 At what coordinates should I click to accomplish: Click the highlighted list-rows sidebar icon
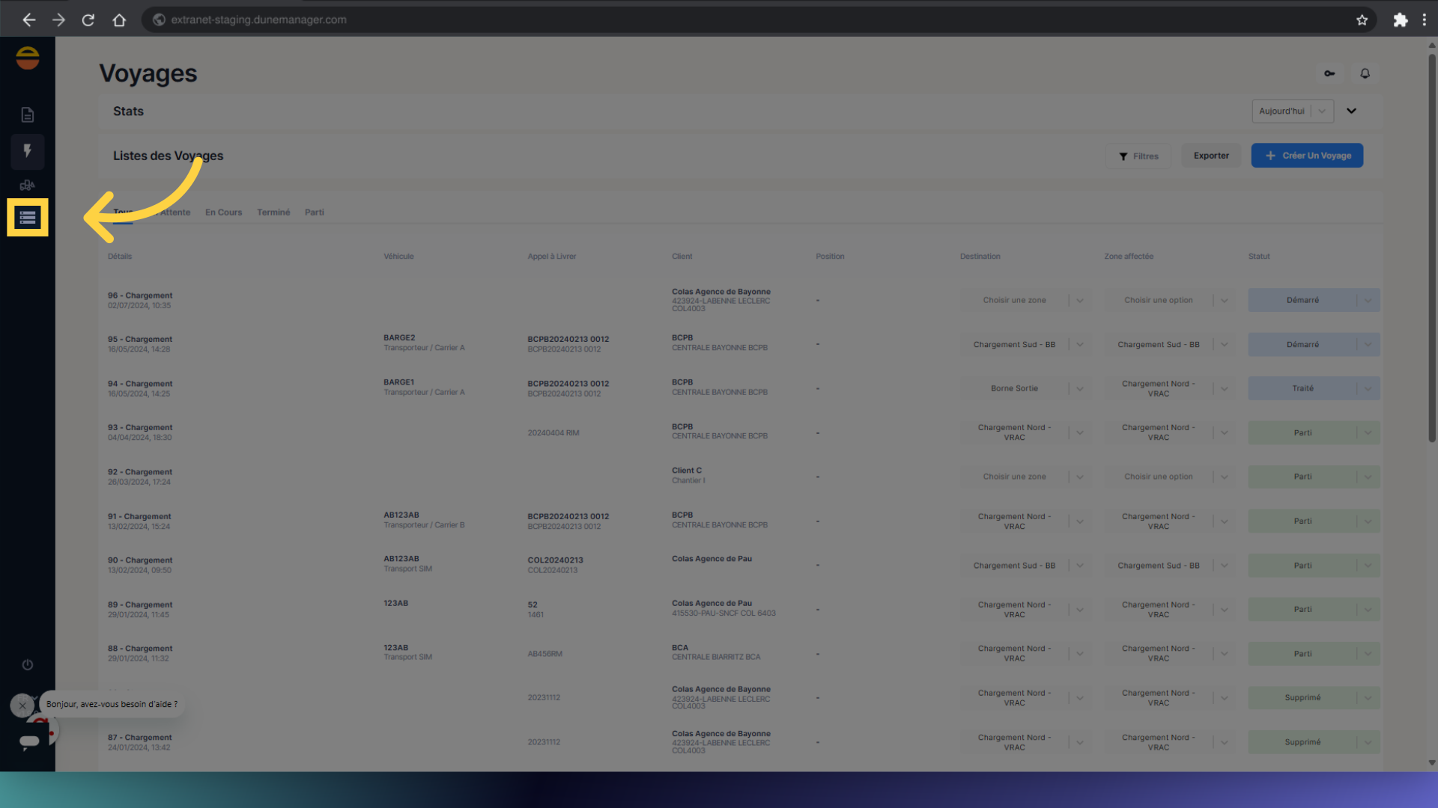click(x=28, y=218)
